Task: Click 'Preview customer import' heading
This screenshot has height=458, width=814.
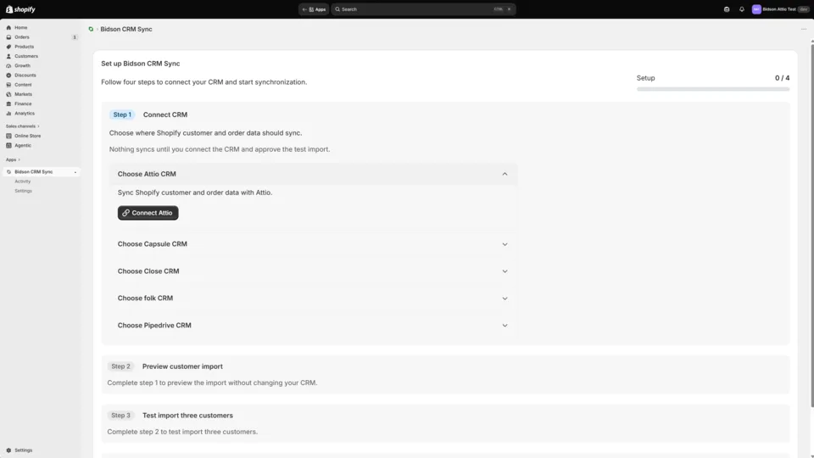Action: (x=182, y=366)
